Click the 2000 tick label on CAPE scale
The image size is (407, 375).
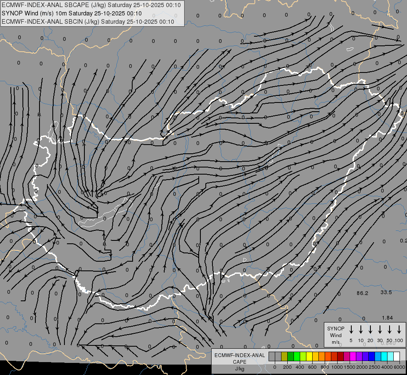tap(362, 367)
